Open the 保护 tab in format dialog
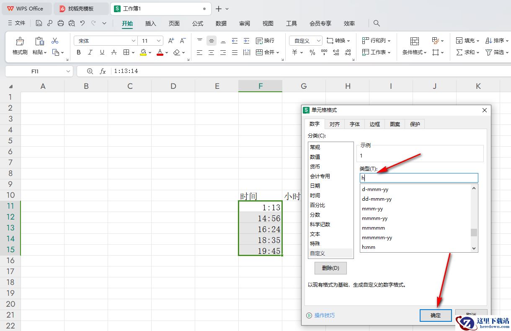This screenshot has width=511, height=331. 415,124
